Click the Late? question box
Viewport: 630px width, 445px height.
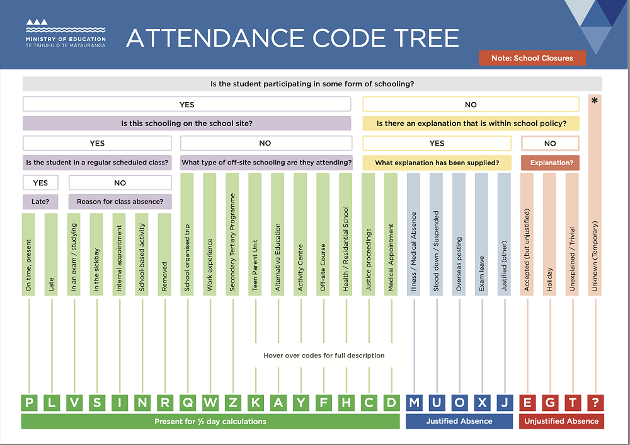point(40,202)
